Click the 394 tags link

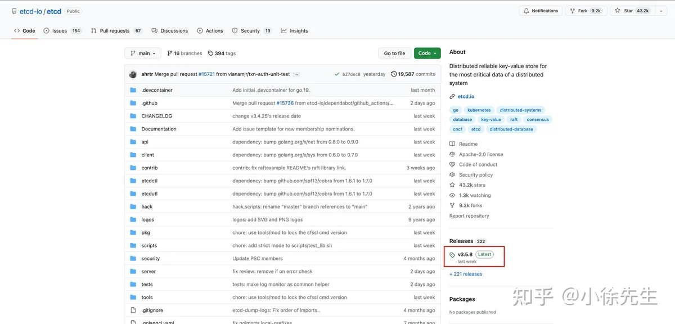pyautogui.click(x=222, y=53)
